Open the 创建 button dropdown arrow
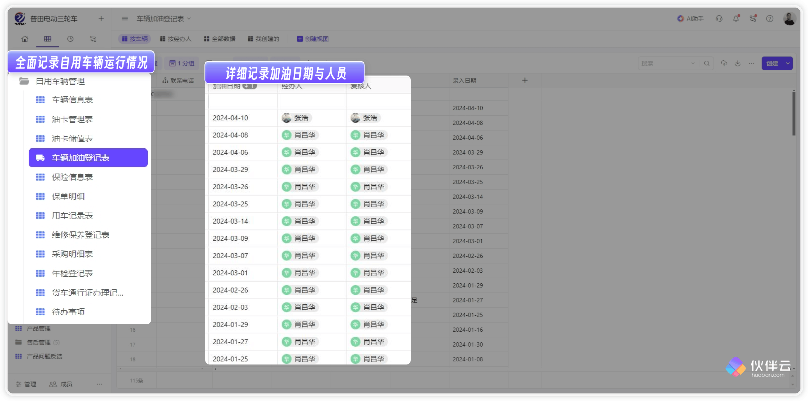The width and height of the screenshot is (808, 401). (x=788, y=63)
